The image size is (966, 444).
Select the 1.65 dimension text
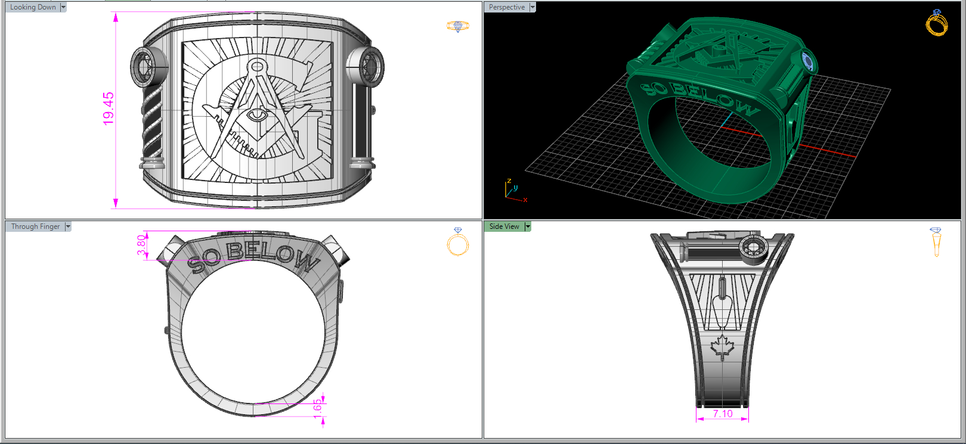click(317, 409)
